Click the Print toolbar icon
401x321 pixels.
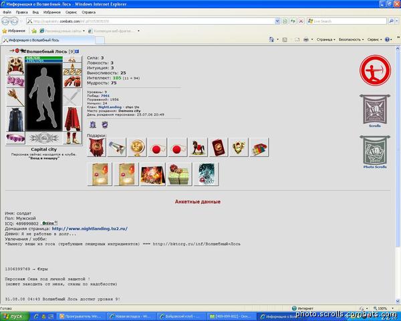306,39
